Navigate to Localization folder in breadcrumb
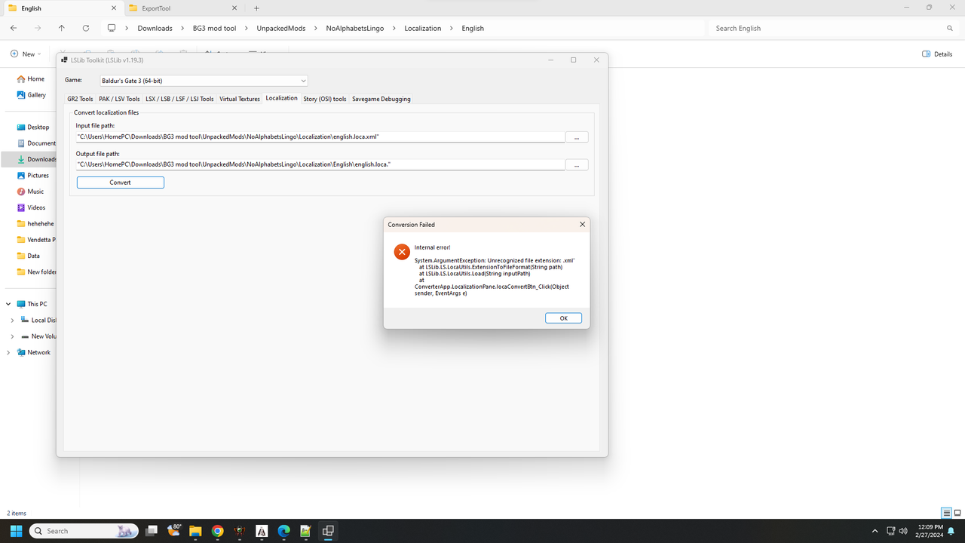The image size is (965, 543). (423, 28)
